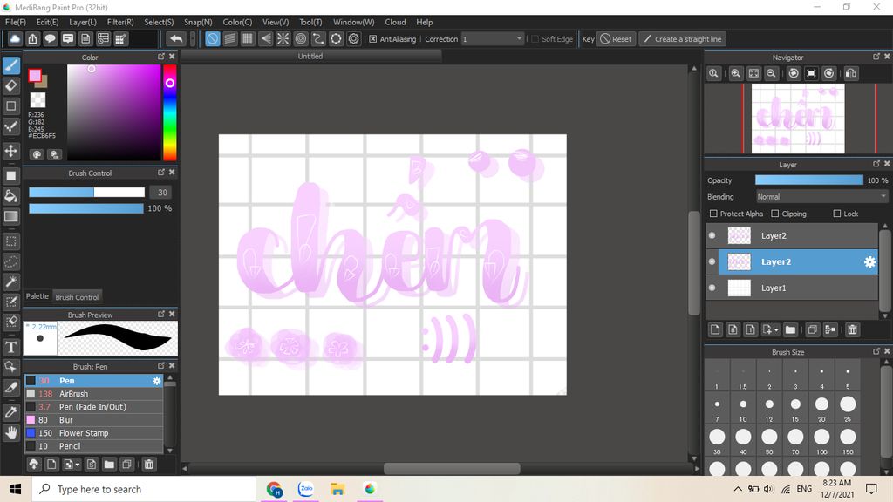Switch to the Palette tab
Screen dimensions: 893x502
pyautogui.click(x=37, y=296)
